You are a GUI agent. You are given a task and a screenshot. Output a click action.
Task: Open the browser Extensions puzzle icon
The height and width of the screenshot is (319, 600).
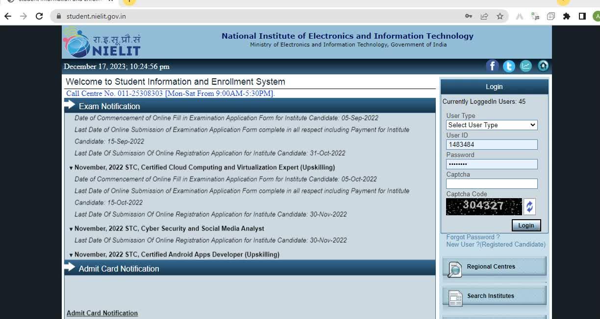coord(566,16)
